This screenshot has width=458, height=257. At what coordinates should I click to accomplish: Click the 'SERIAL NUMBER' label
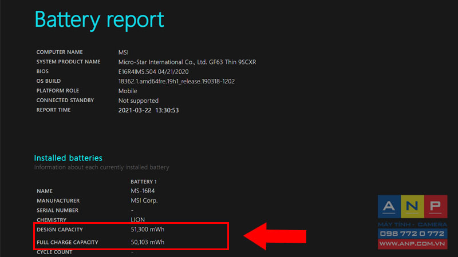58,210
